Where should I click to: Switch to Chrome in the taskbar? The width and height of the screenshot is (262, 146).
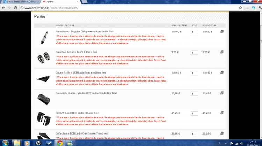point(59,143)
